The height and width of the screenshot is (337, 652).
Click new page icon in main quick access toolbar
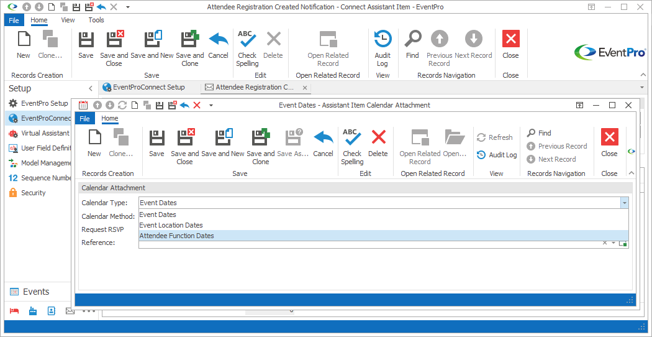point(51,7)
